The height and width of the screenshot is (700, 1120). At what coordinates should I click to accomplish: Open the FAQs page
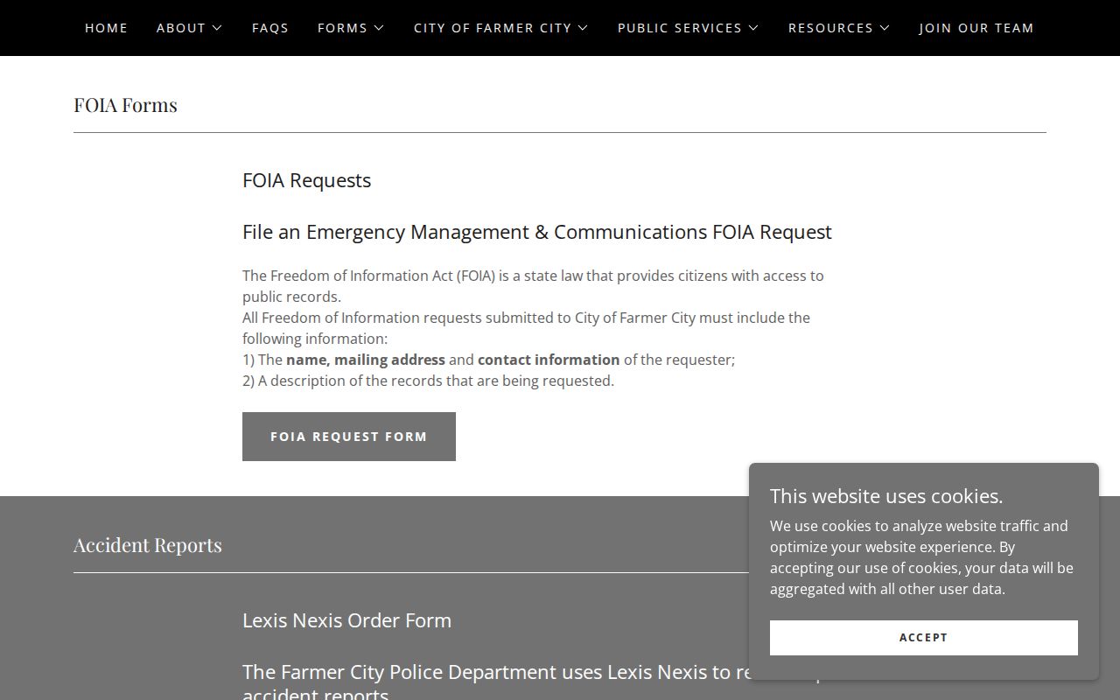(270, 28)
